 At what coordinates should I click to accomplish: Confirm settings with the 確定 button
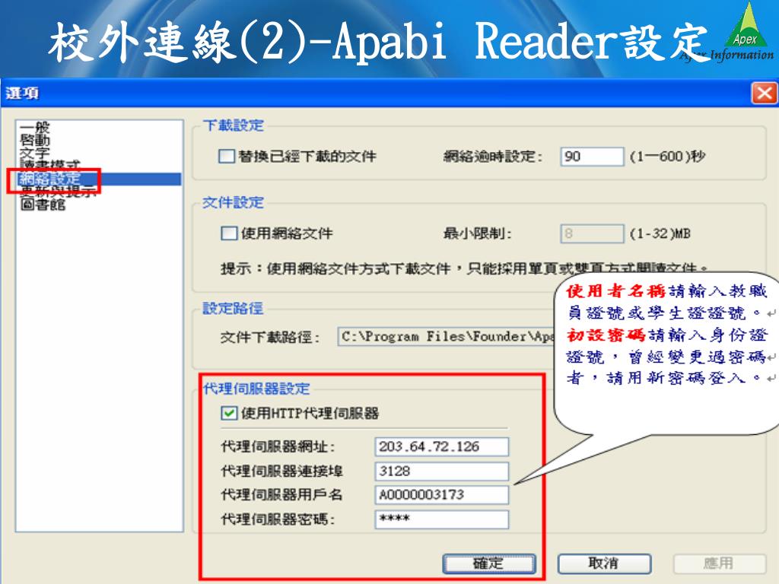(x=489, y=563)
